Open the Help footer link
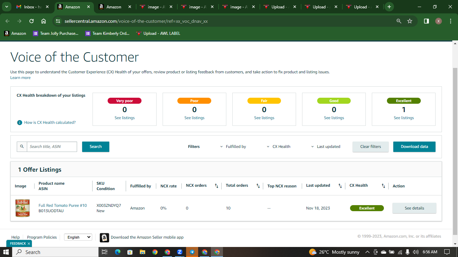 pos(15,237)
